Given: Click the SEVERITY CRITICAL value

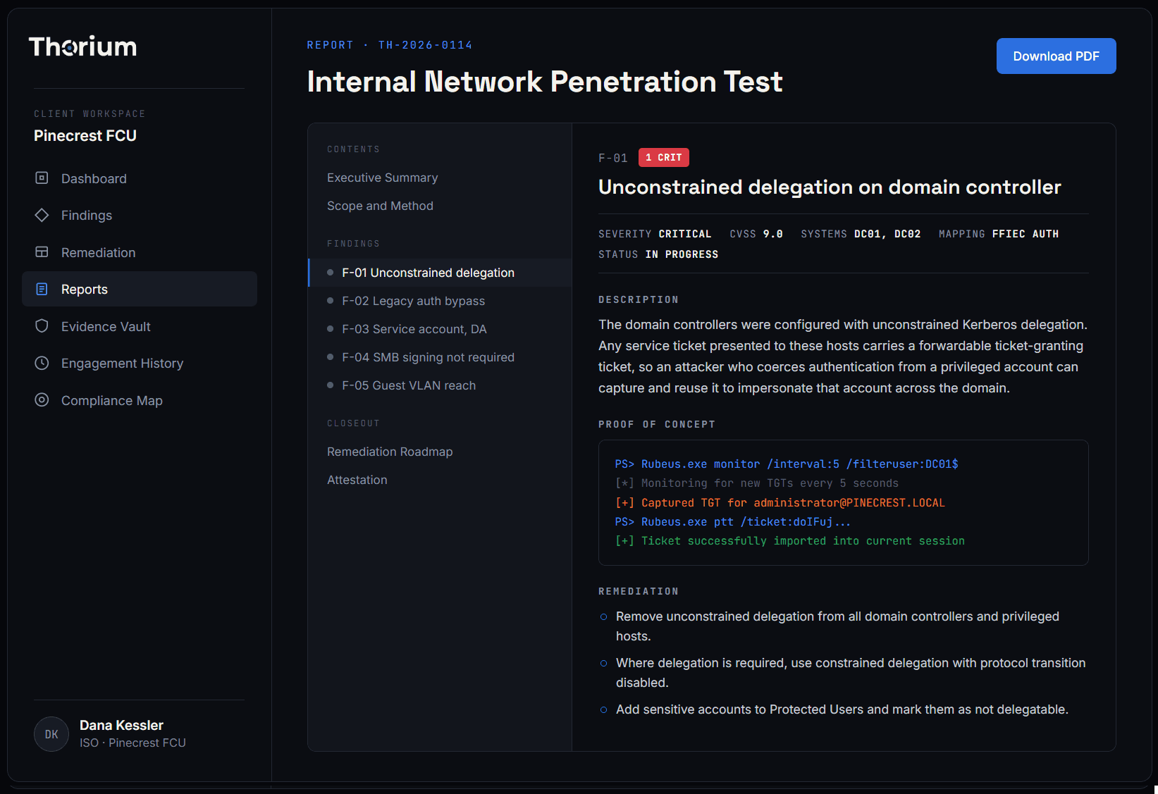Looking at the screenshot, I should [x=684, y=234].
